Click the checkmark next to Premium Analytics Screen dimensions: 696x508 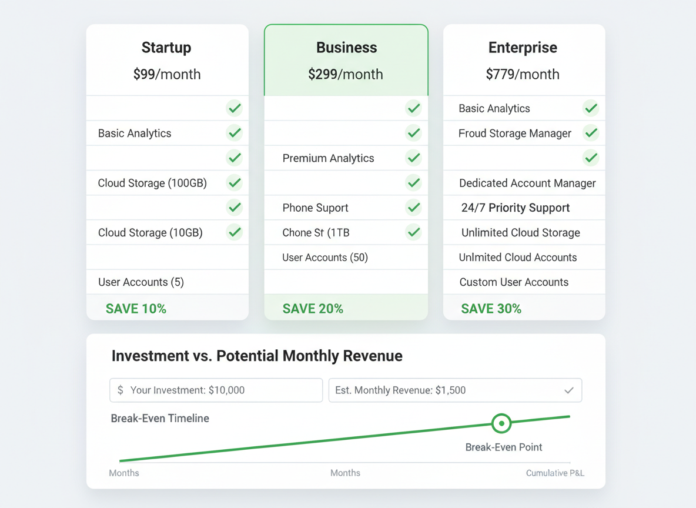[413, 158]
